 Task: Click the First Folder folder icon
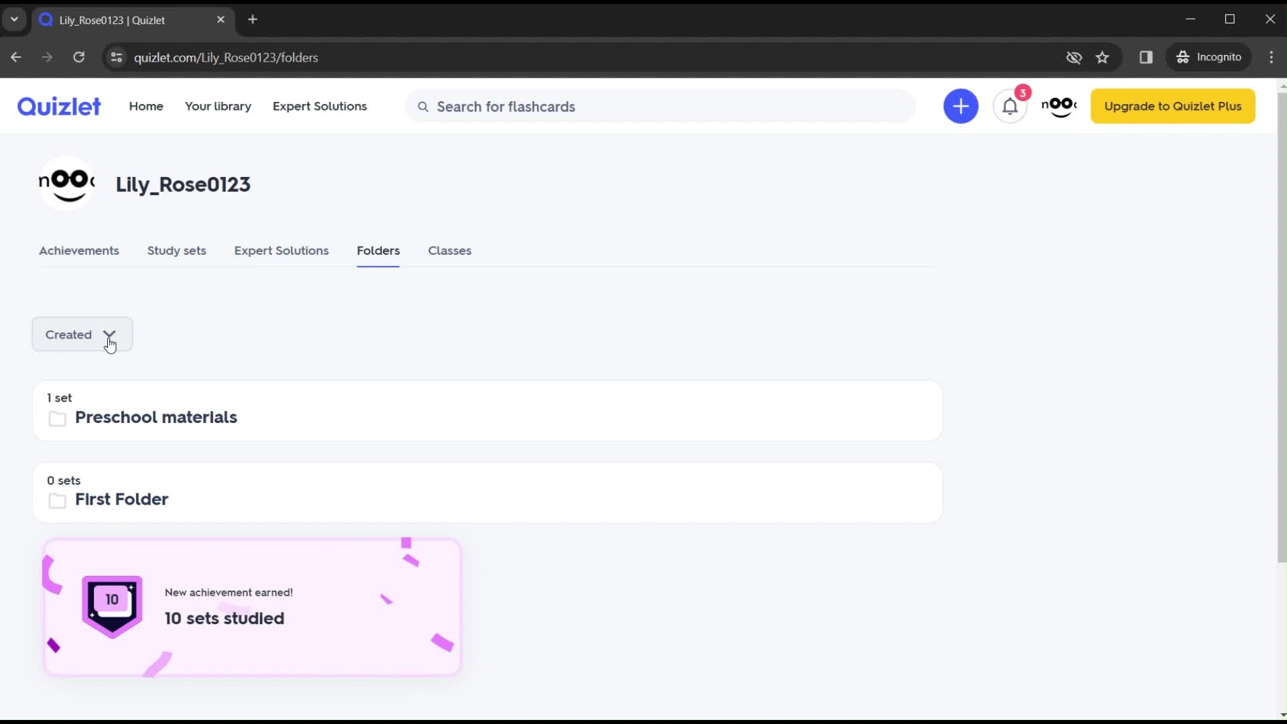[x=58, y=500]
